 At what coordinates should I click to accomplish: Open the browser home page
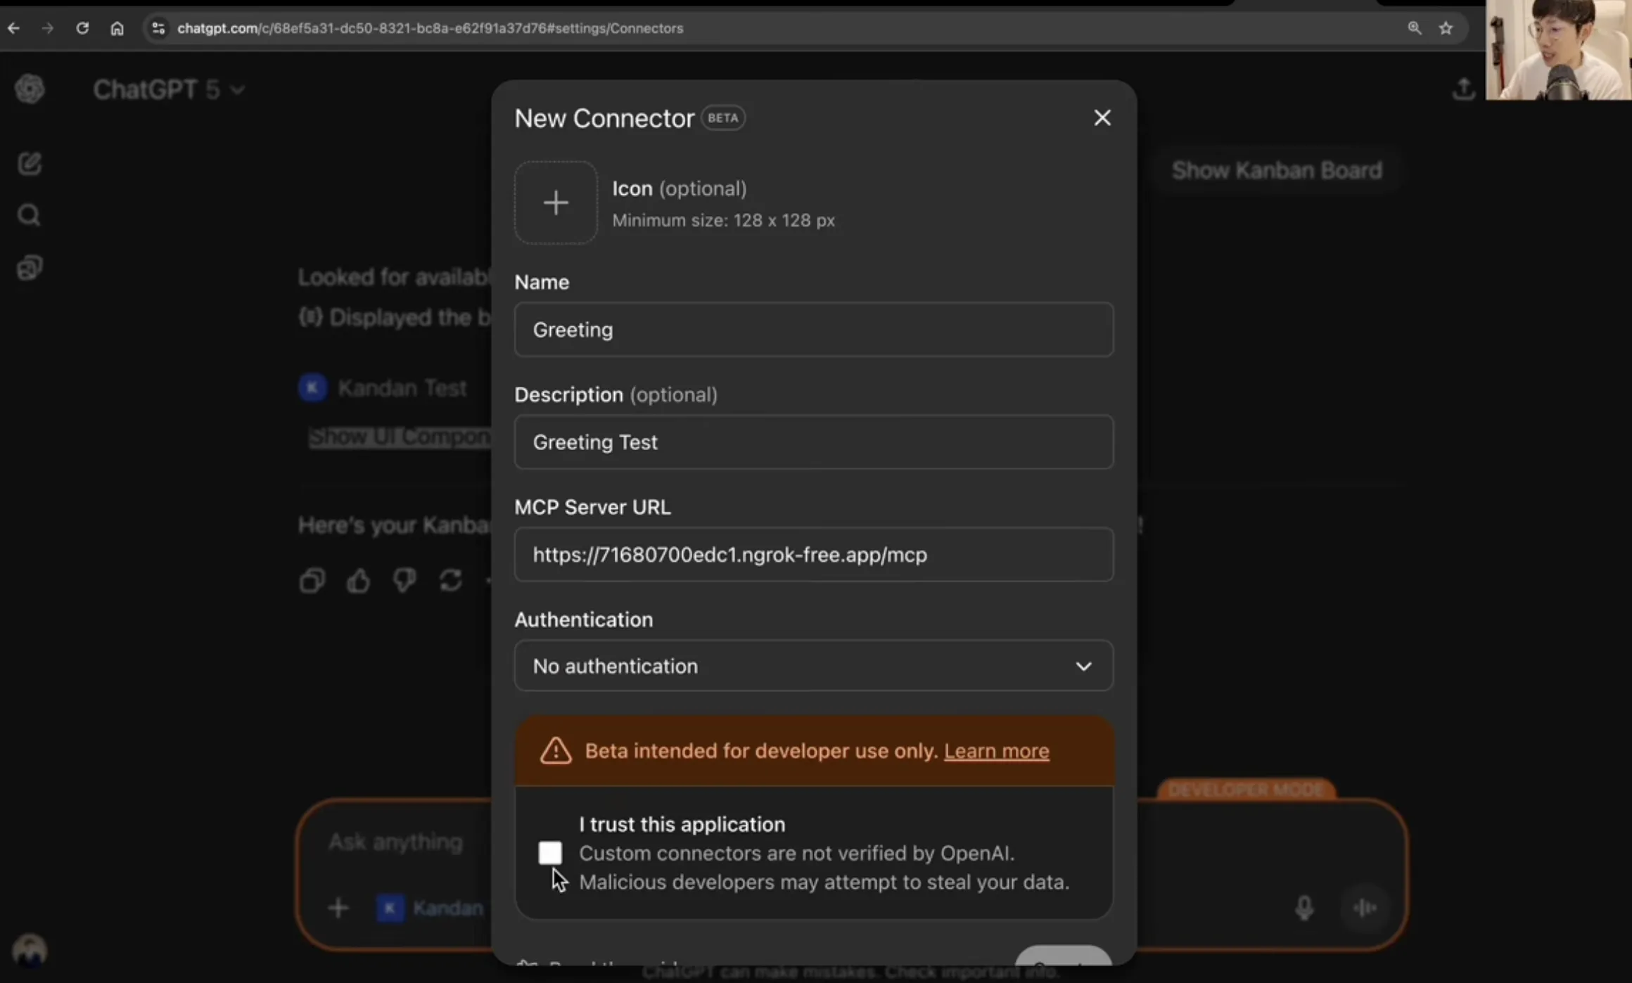pos(117,28)
